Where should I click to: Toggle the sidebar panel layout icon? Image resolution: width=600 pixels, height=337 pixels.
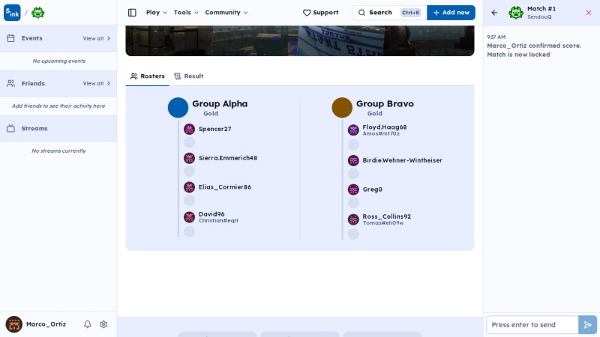tap(132, 13)
